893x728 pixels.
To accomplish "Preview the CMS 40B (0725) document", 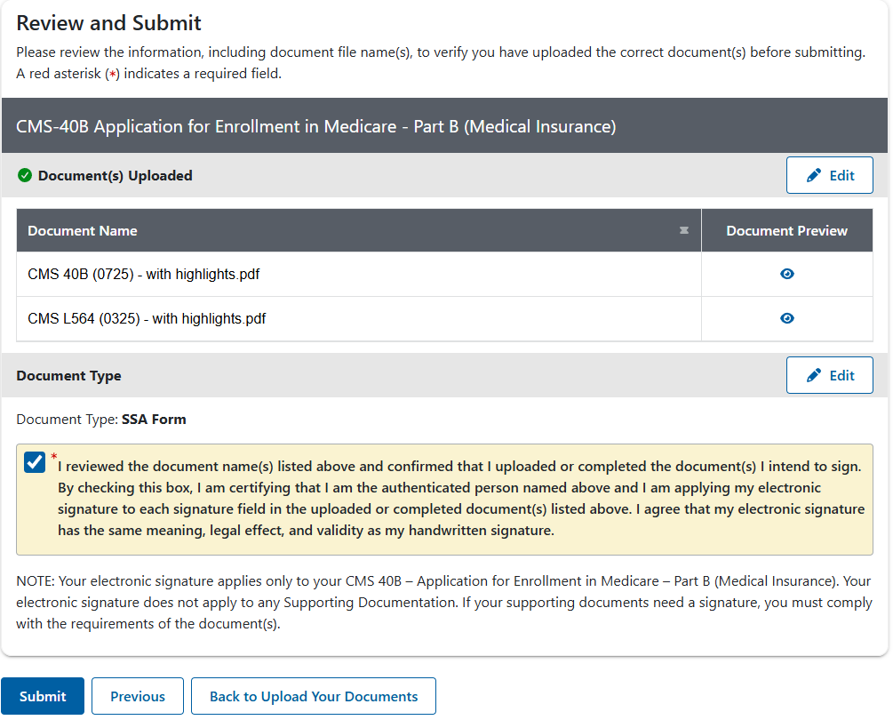I will tap(786, 275).
